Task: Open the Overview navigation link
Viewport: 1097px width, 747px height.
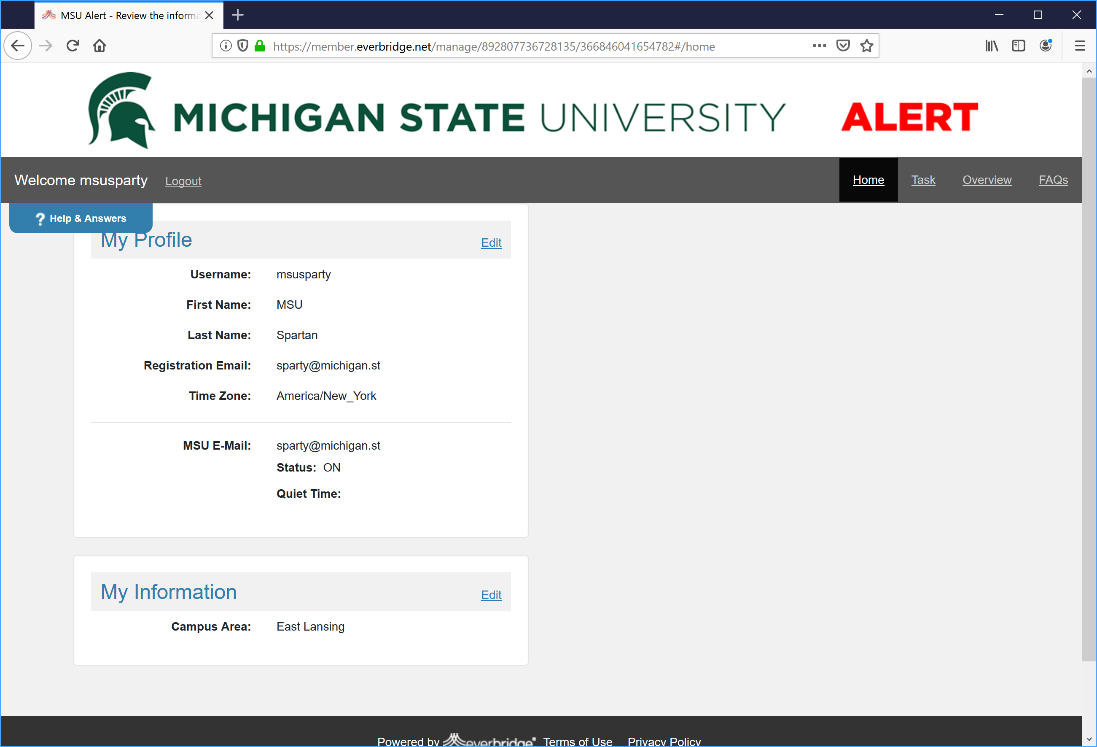Action: (x=987, y=180)
